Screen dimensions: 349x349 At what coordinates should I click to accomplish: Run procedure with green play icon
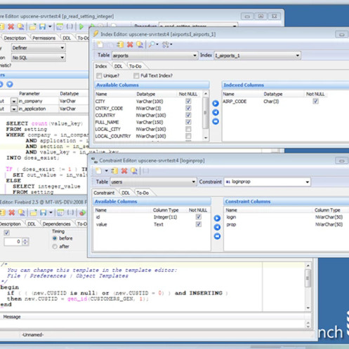point(81,27)
